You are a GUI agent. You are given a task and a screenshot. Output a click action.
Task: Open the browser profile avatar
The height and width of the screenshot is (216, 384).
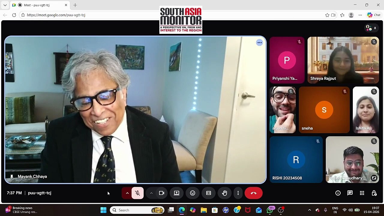click(351, 15)
